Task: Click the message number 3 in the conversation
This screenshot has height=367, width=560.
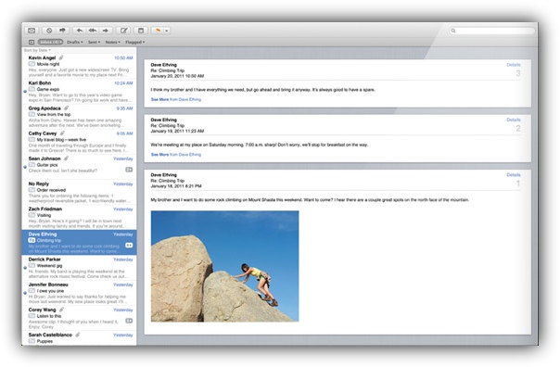Action: 518,73
